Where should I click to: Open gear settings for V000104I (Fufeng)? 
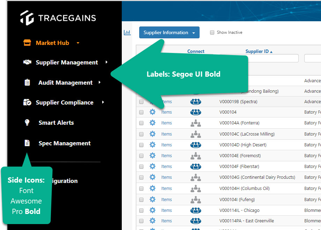(152, 199)
